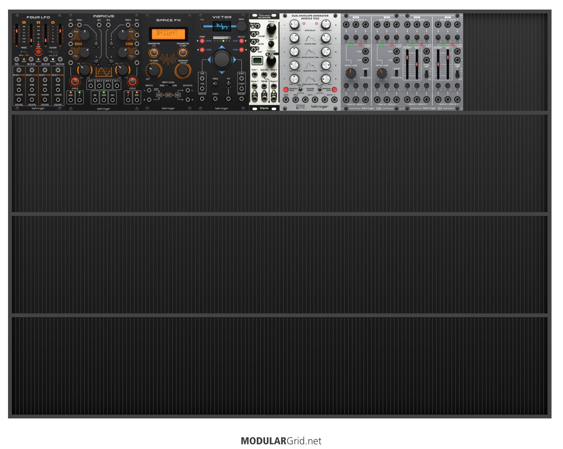The width and height of the screenshot is (563, 449).
Task: Tap the red FREE button on Four LFO
Action: tap(38, 52)
